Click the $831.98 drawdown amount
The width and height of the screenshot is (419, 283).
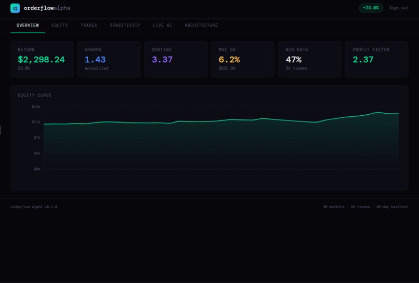coord(227,69)
